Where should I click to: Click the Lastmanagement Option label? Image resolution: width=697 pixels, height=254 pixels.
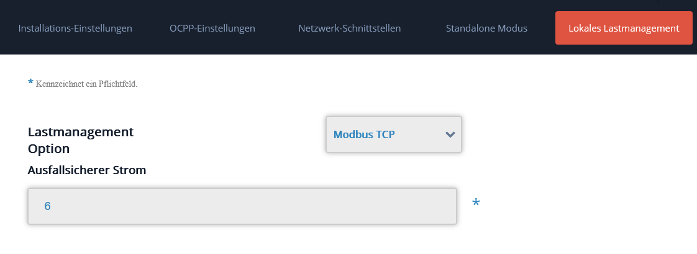81,140
